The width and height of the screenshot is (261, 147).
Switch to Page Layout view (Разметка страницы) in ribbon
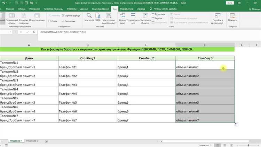23,19
